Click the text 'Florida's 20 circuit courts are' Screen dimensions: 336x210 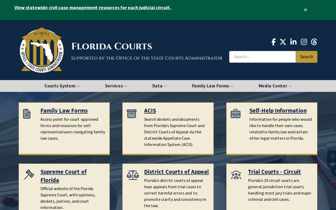pos(274,181)
